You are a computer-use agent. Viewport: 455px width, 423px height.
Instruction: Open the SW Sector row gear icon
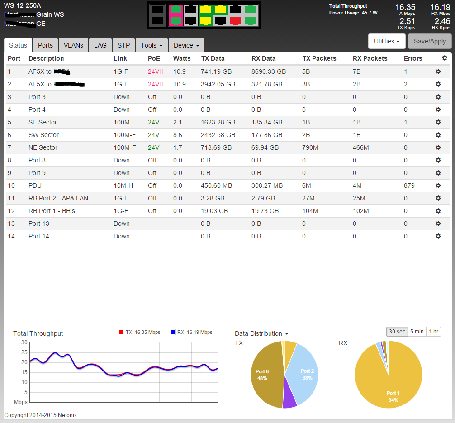click(438, 135)
